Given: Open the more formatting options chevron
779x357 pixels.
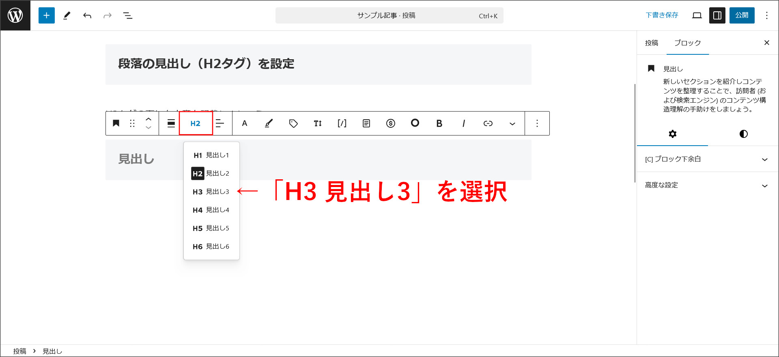Looking at the screenshot, I should pyautogui.click(x=512, y=123).
